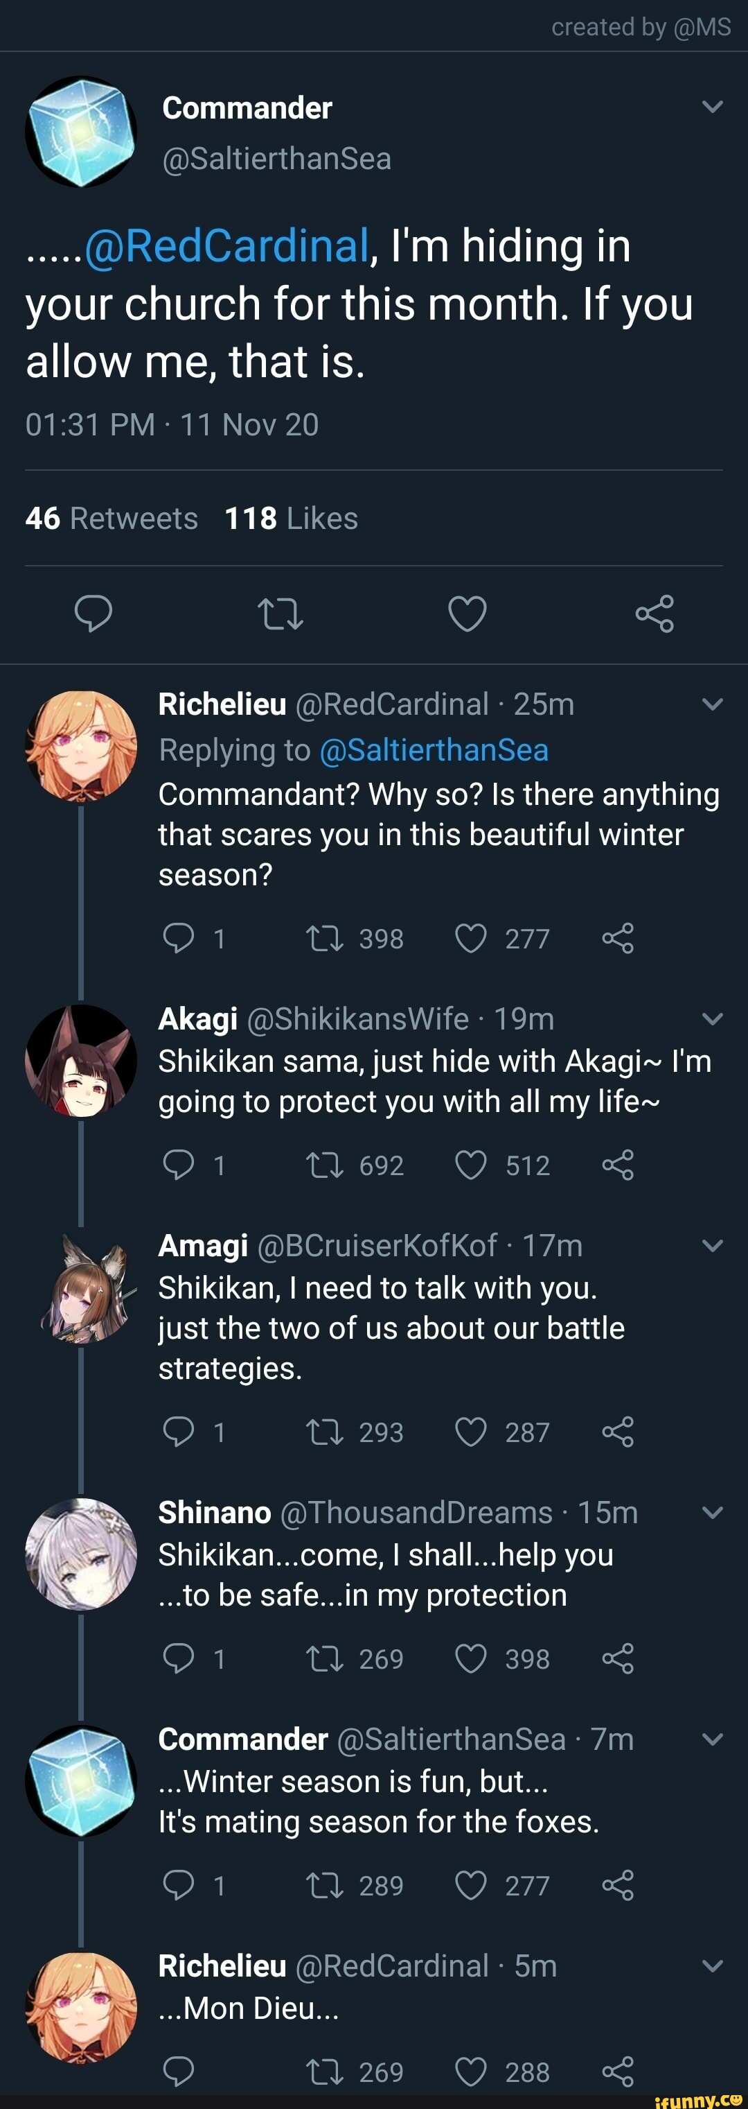Like Akagi's reply to Shikikan sama
748x2109 pixels.
point(472,1165)
